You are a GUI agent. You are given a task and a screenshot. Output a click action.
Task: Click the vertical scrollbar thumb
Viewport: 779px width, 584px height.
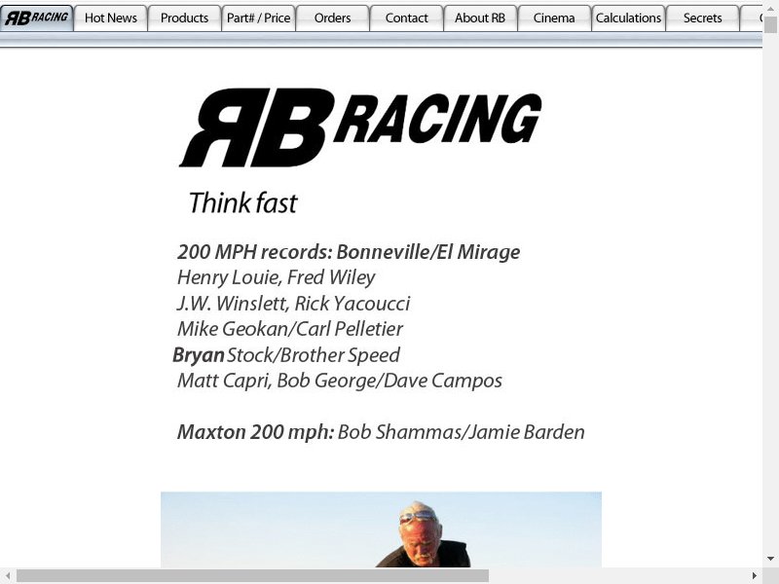click(770, 24)
